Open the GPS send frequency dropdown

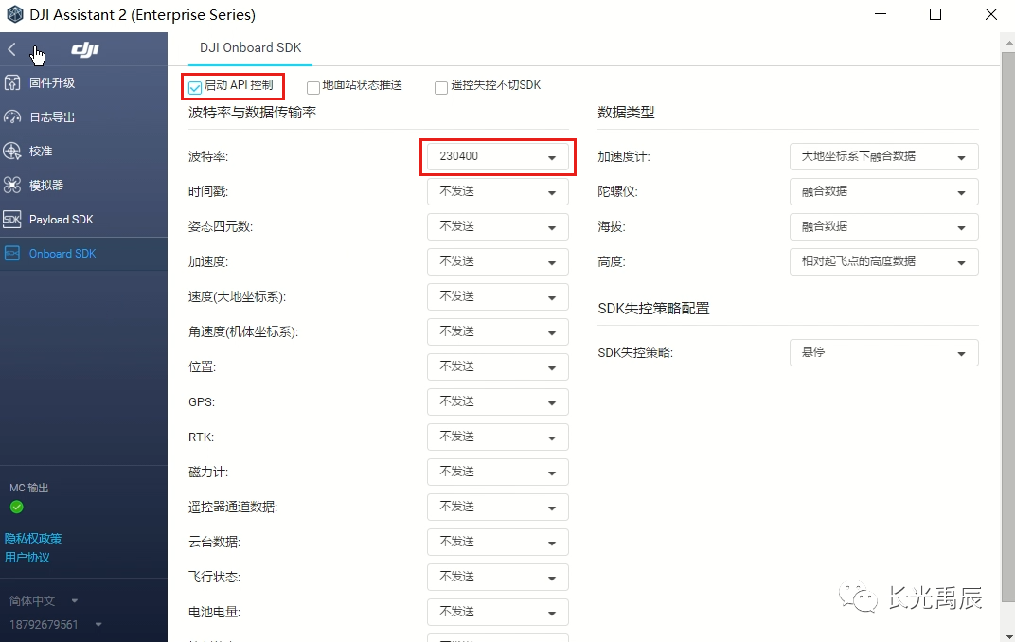click(498, 401)
